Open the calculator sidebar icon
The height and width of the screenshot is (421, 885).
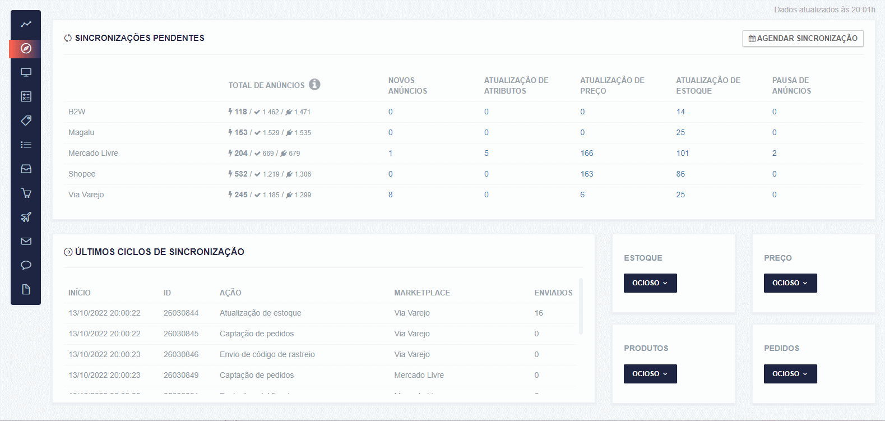[x=26, y=96]
